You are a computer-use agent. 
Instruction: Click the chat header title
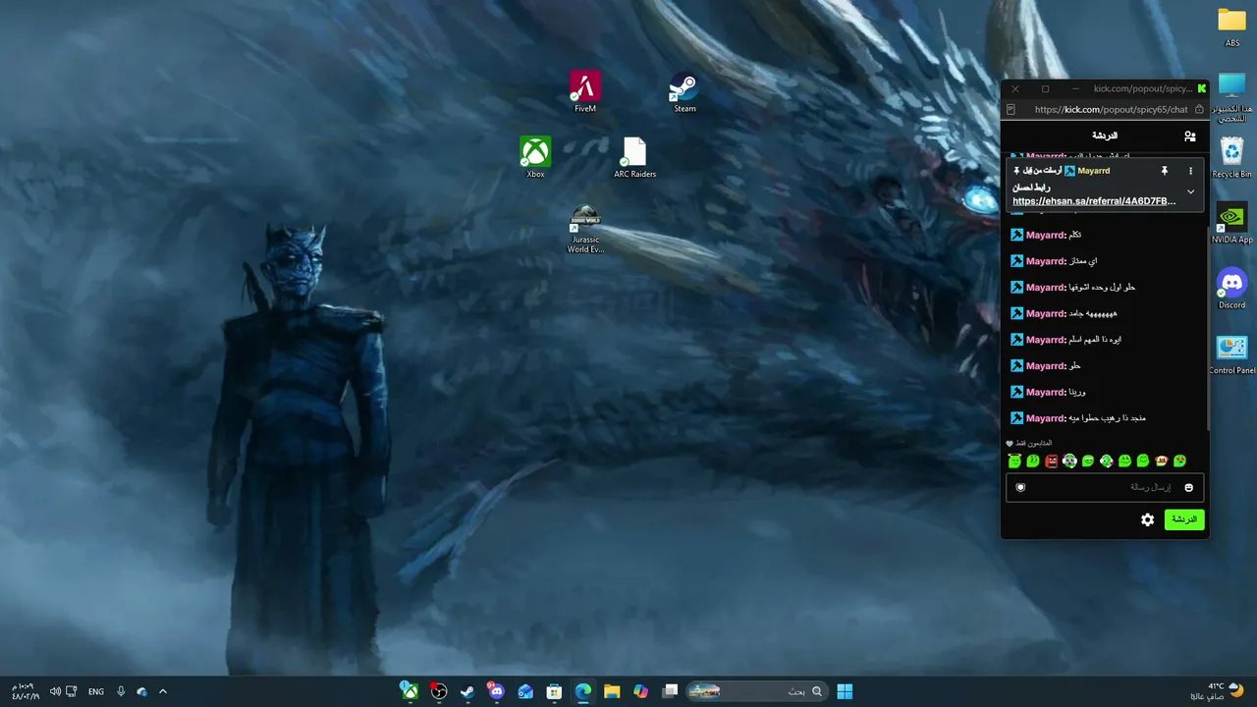point(1105,136)
